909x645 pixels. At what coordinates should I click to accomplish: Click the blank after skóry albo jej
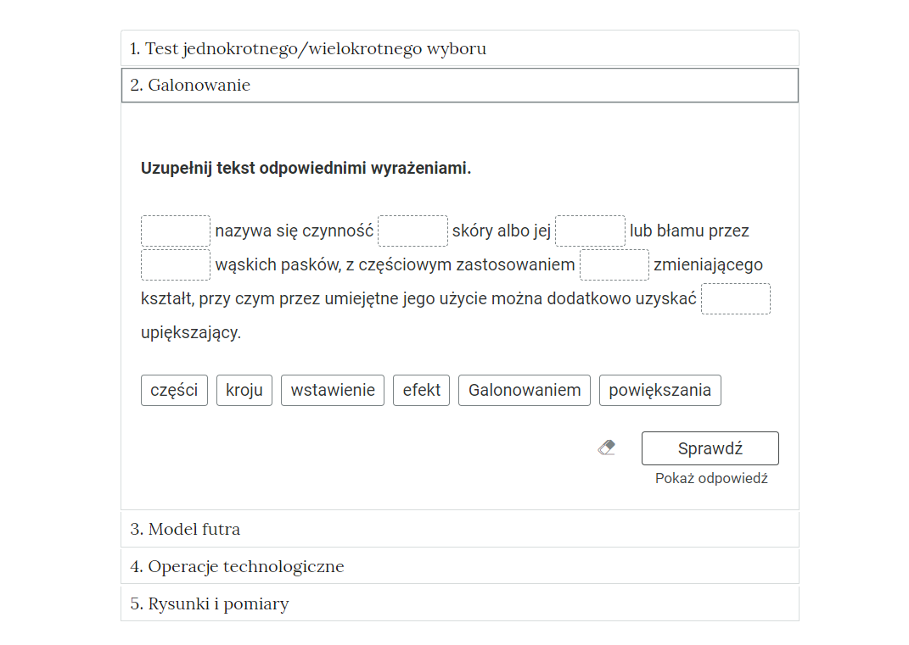coord(589,230)
